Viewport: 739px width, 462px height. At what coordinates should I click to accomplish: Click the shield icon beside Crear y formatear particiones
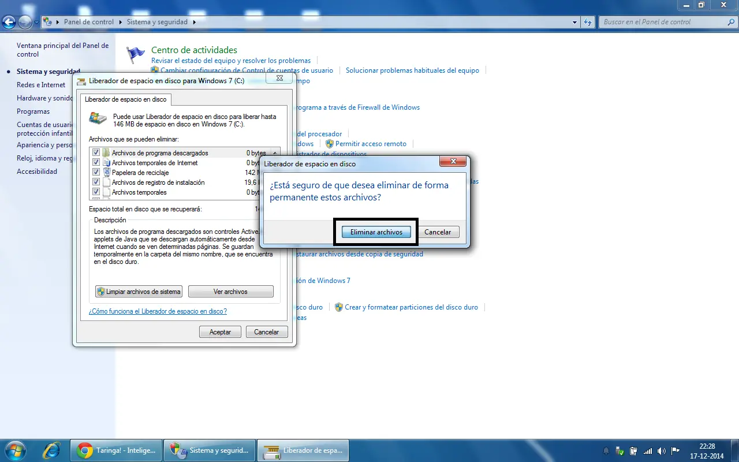[339, 307]
